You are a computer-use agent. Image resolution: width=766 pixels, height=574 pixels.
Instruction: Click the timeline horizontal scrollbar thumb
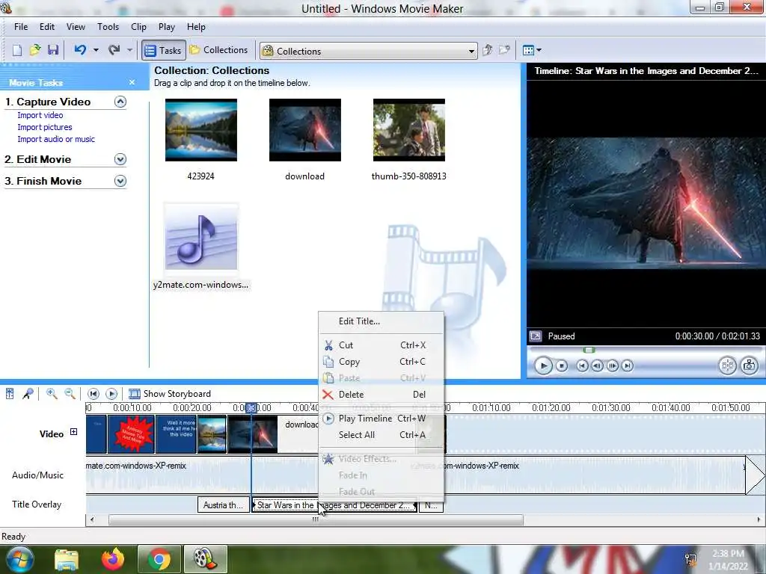[316, 520]
